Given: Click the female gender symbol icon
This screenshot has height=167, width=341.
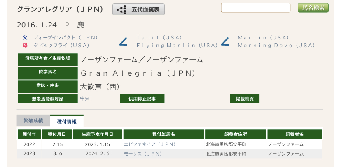Looking at the screenshot, I should coord(67,25).
